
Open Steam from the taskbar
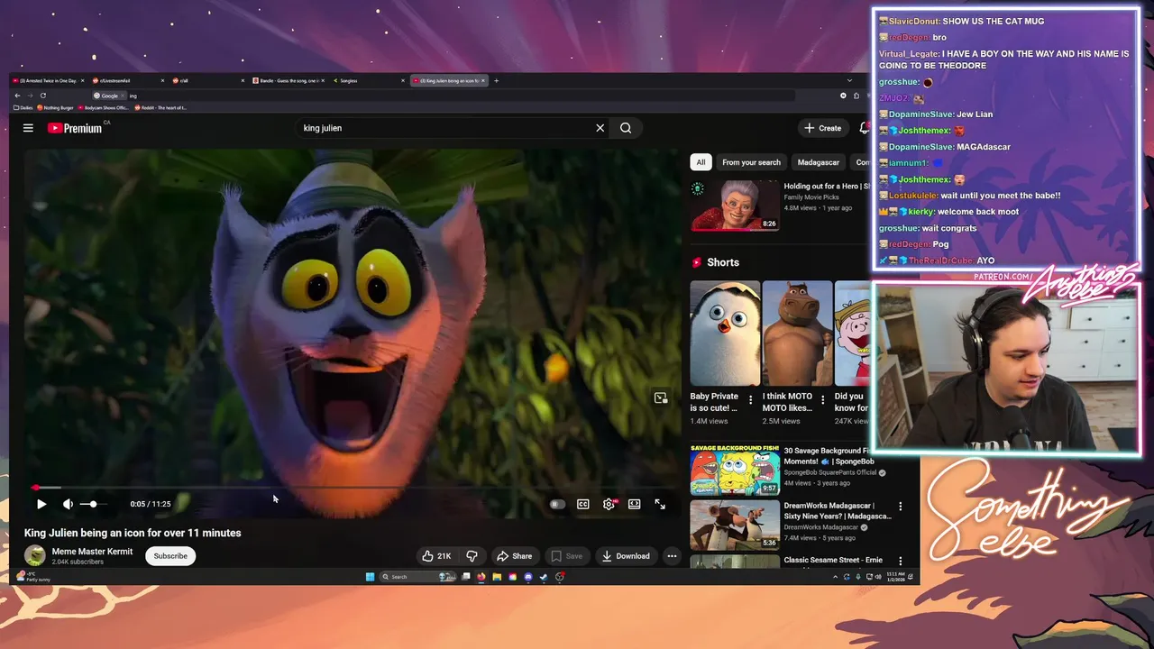544,577
